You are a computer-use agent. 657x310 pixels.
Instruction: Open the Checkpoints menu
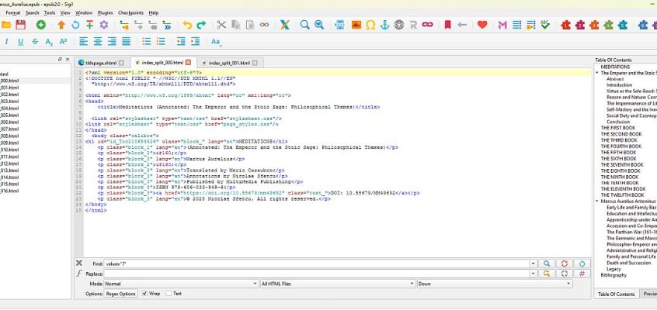click(x=130, y=13)
